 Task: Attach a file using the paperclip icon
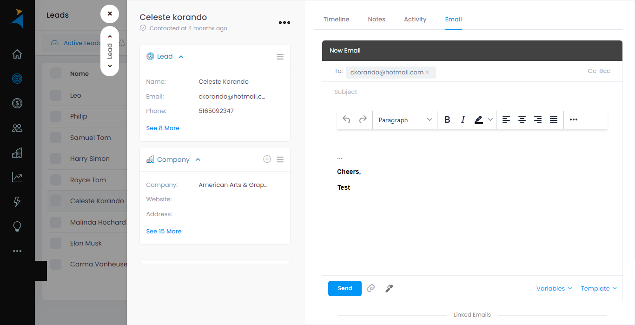coord(370,288)
